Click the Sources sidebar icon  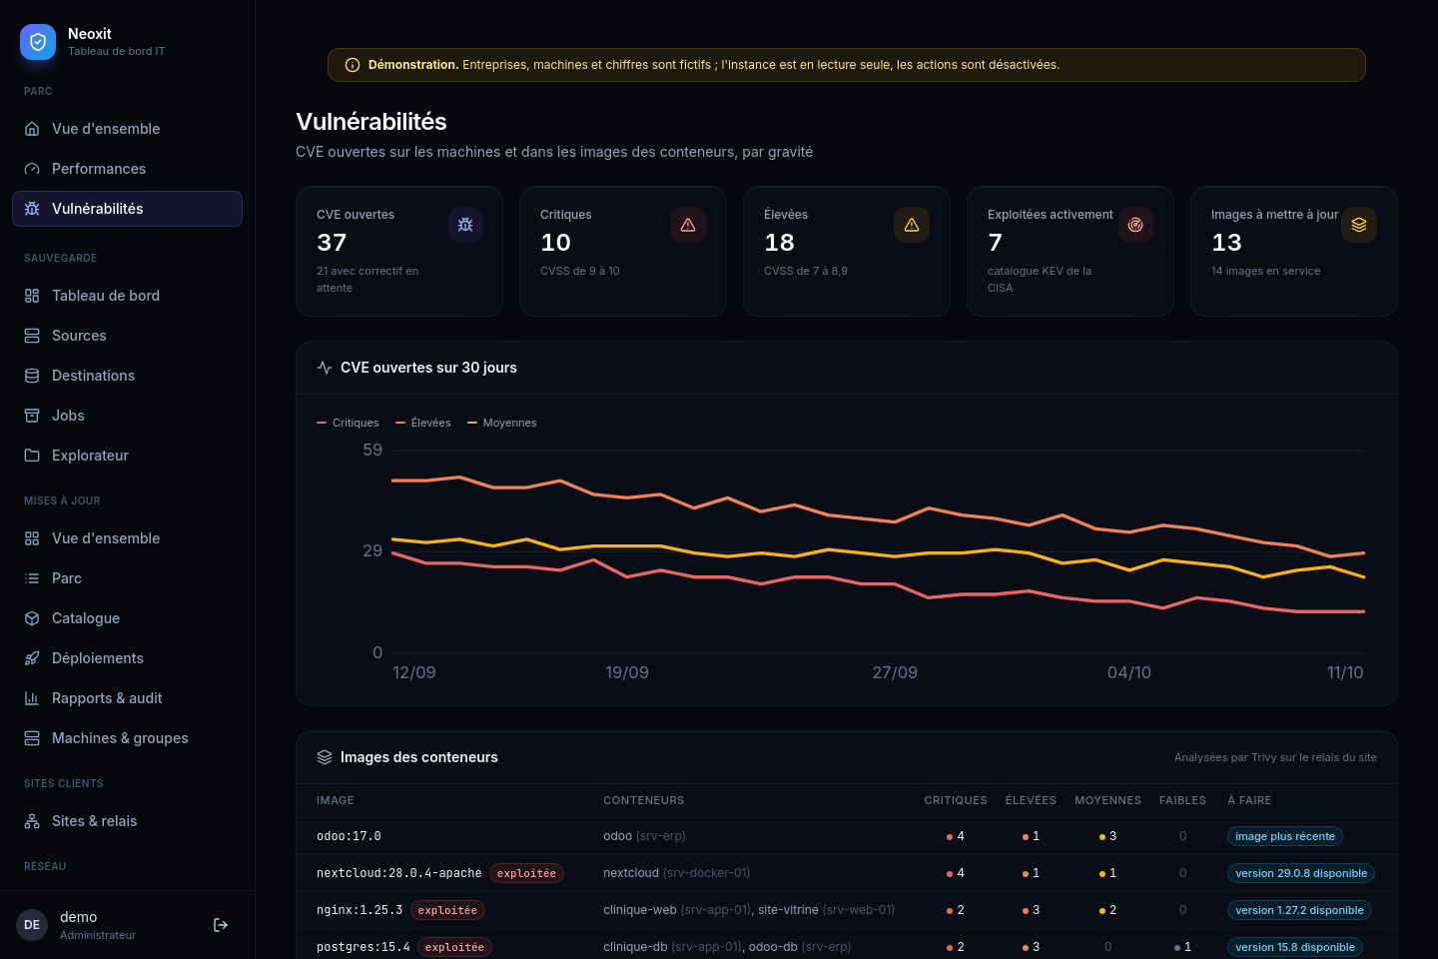click(x=32, y=336)
